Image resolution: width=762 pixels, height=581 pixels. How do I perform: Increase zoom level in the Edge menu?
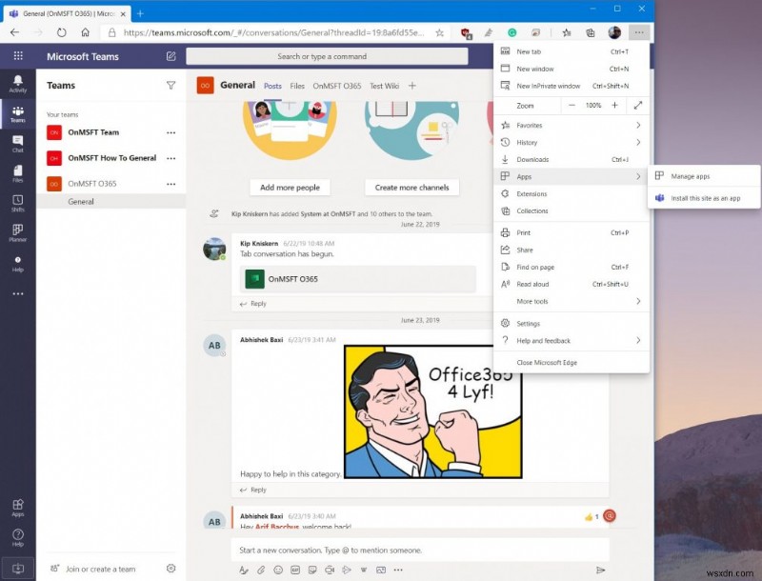point(615,105)
